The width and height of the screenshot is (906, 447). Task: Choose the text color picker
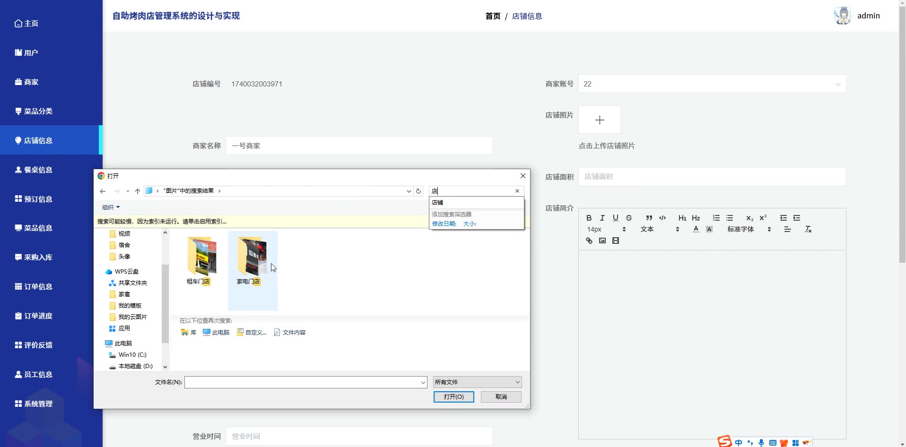click(696, 229)
